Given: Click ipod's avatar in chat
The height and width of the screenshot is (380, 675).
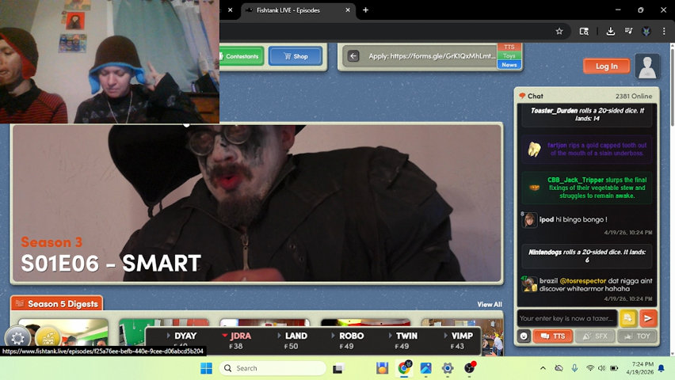Looking at the screenshot, I should 529,219.
